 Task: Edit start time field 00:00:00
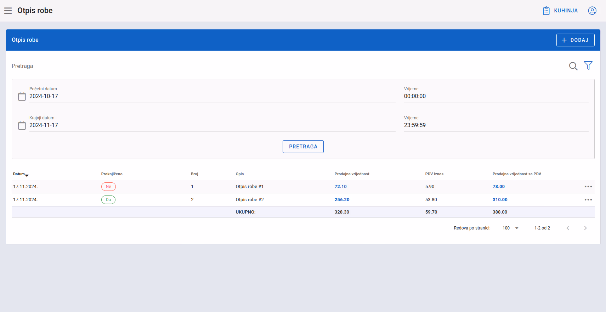coord(496,96)
